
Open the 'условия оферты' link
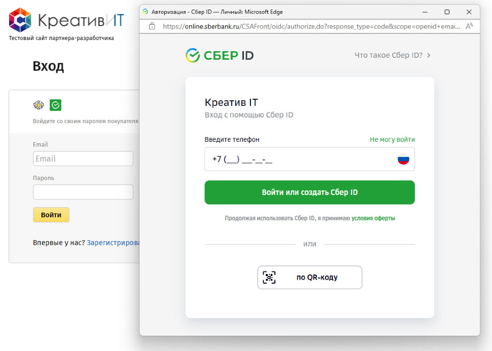tap(373, 218)
